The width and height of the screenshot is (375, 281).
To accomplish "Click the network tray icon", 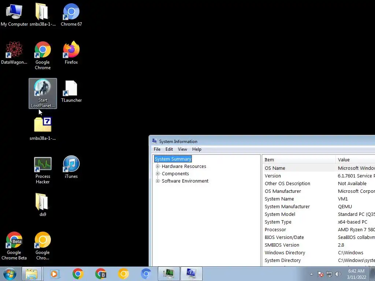I will (x=329, y=274).
